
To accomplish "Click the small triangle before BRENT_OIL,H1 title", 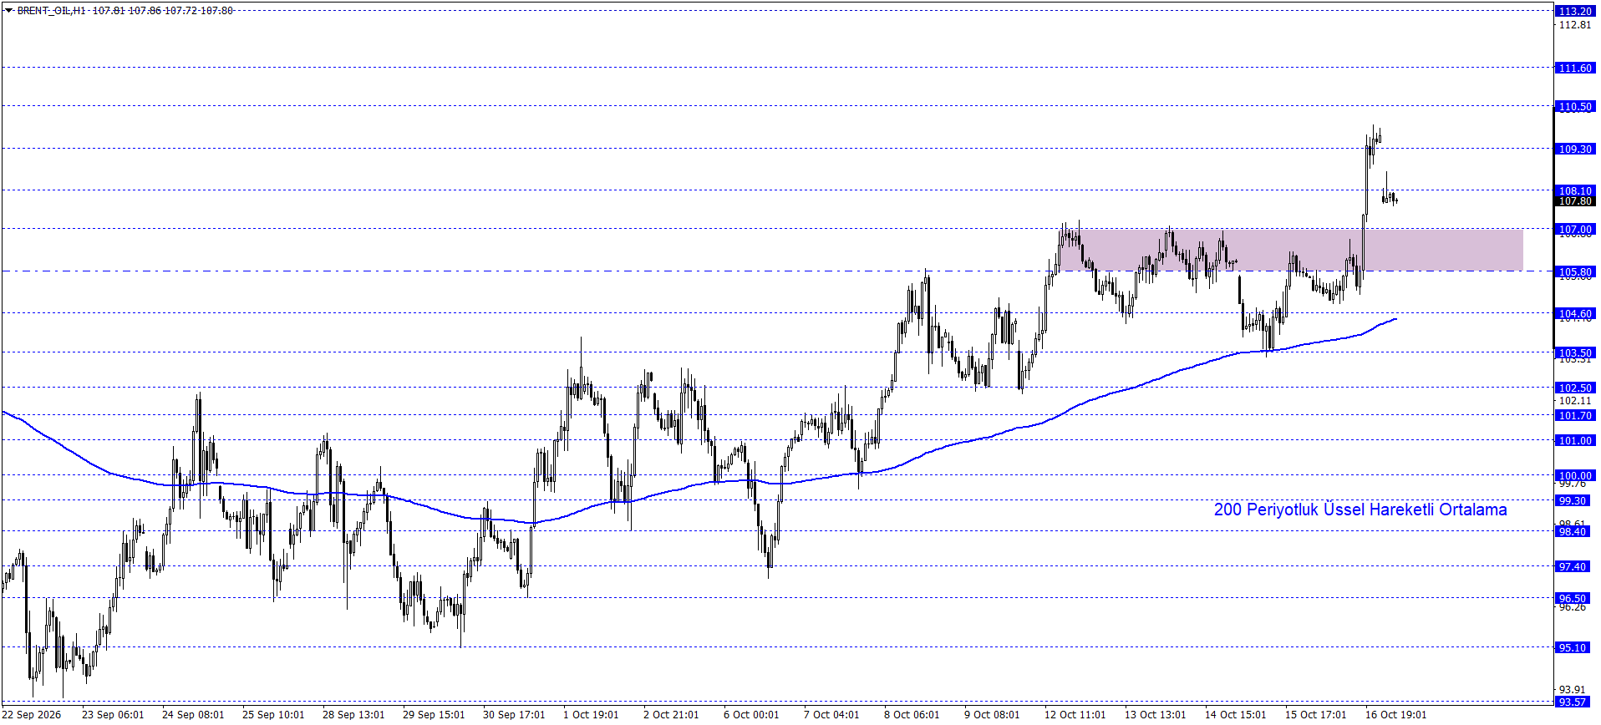I will tap(9, 11).
